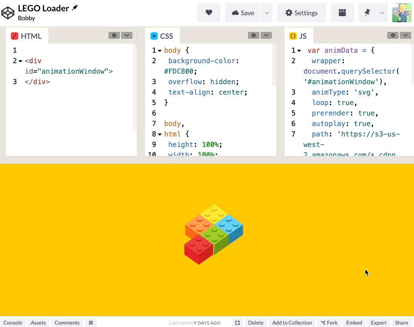Screen dimensions: 414x327
Task: Click 'prerender: true,' in JS editor
Action: 345,113
